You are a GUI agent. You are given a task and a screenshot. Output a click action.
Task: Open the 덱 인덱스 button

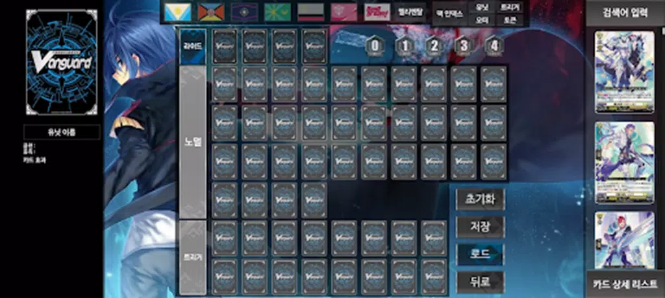(449, 14)
